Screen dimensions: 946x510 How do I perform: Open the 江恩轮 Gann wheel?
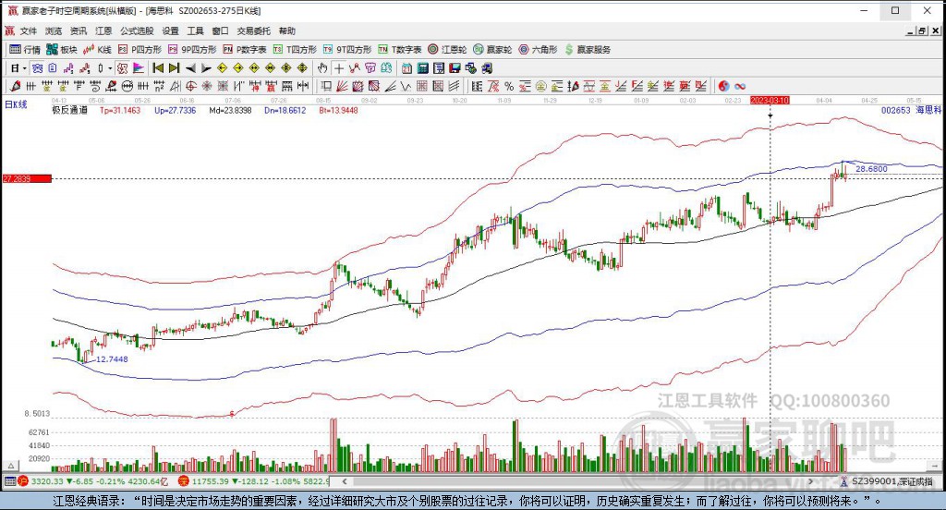[x=447, y=50]
